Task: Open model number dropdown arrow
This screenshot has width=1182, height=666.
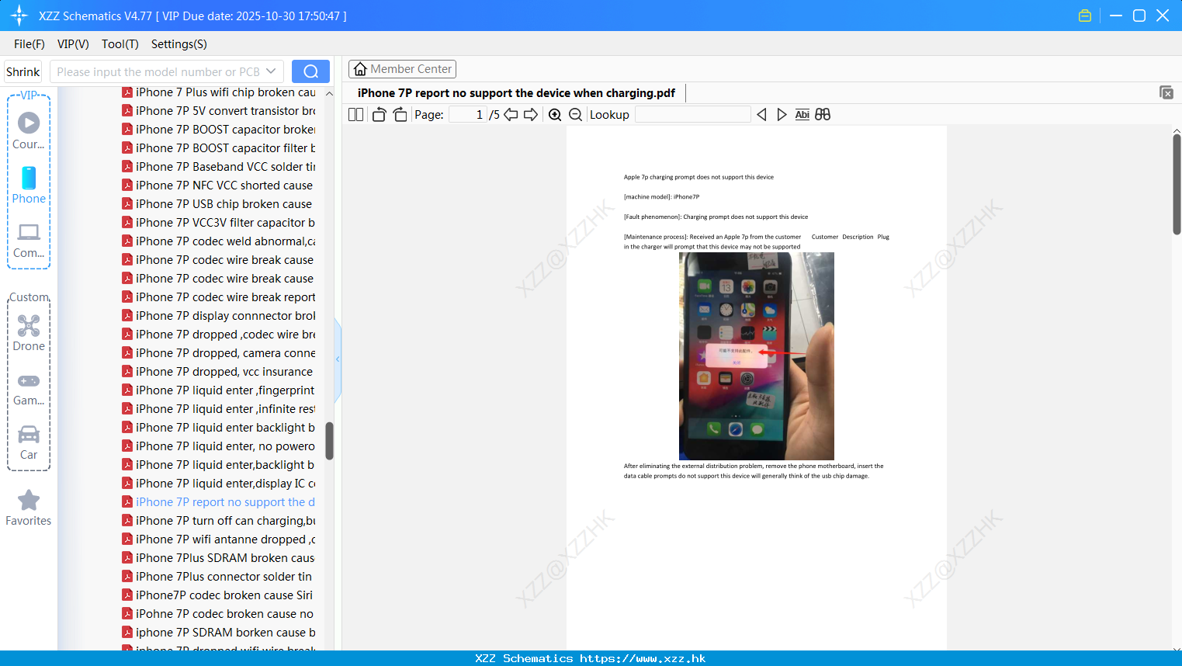Action: pyautogui.click(x=271, y=71)
